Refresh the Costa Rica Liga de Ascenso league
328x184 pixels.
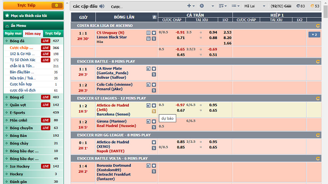318,26
